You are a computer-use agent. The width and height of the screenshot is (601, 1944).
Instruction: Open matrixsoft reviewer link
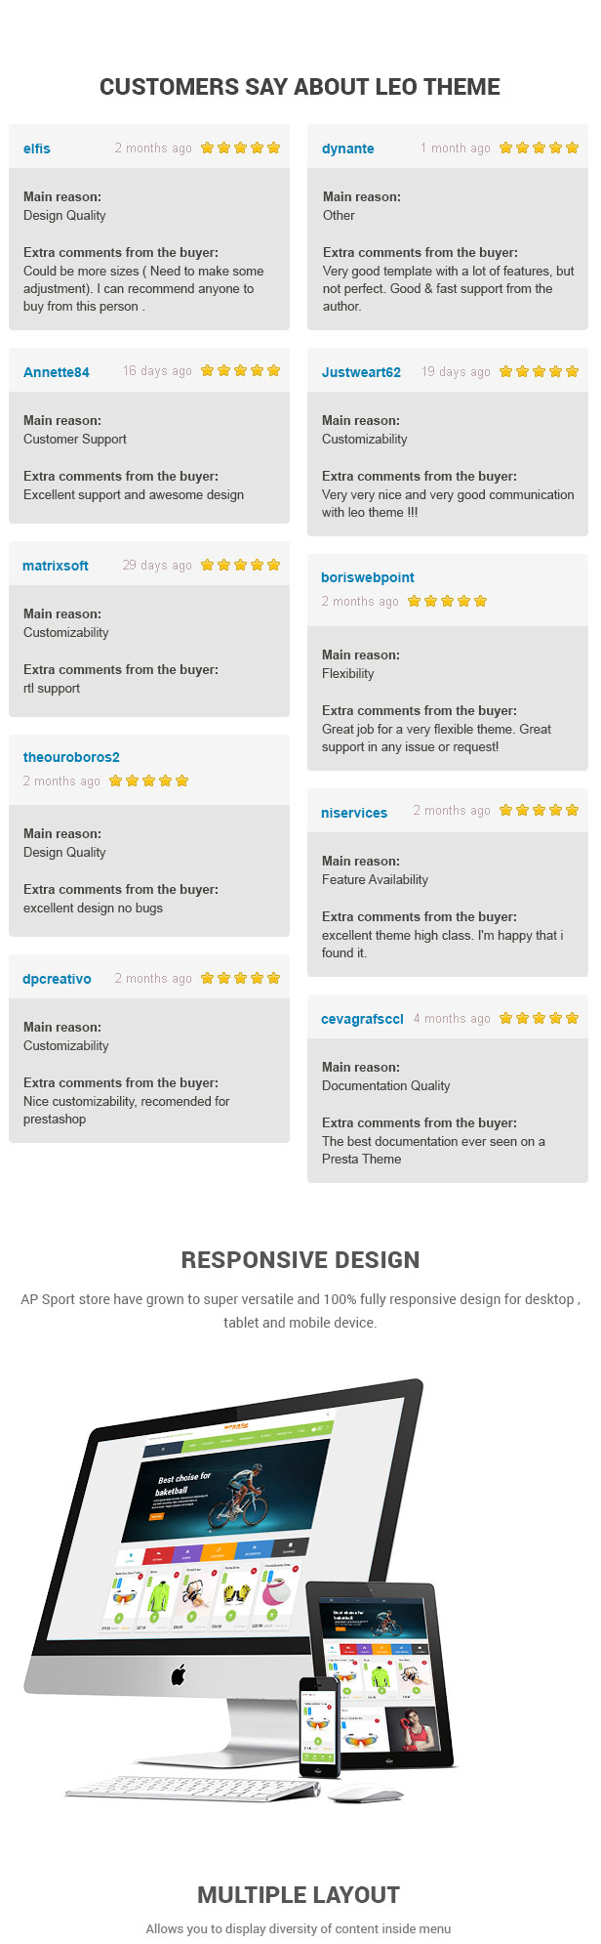click(56, 566)
